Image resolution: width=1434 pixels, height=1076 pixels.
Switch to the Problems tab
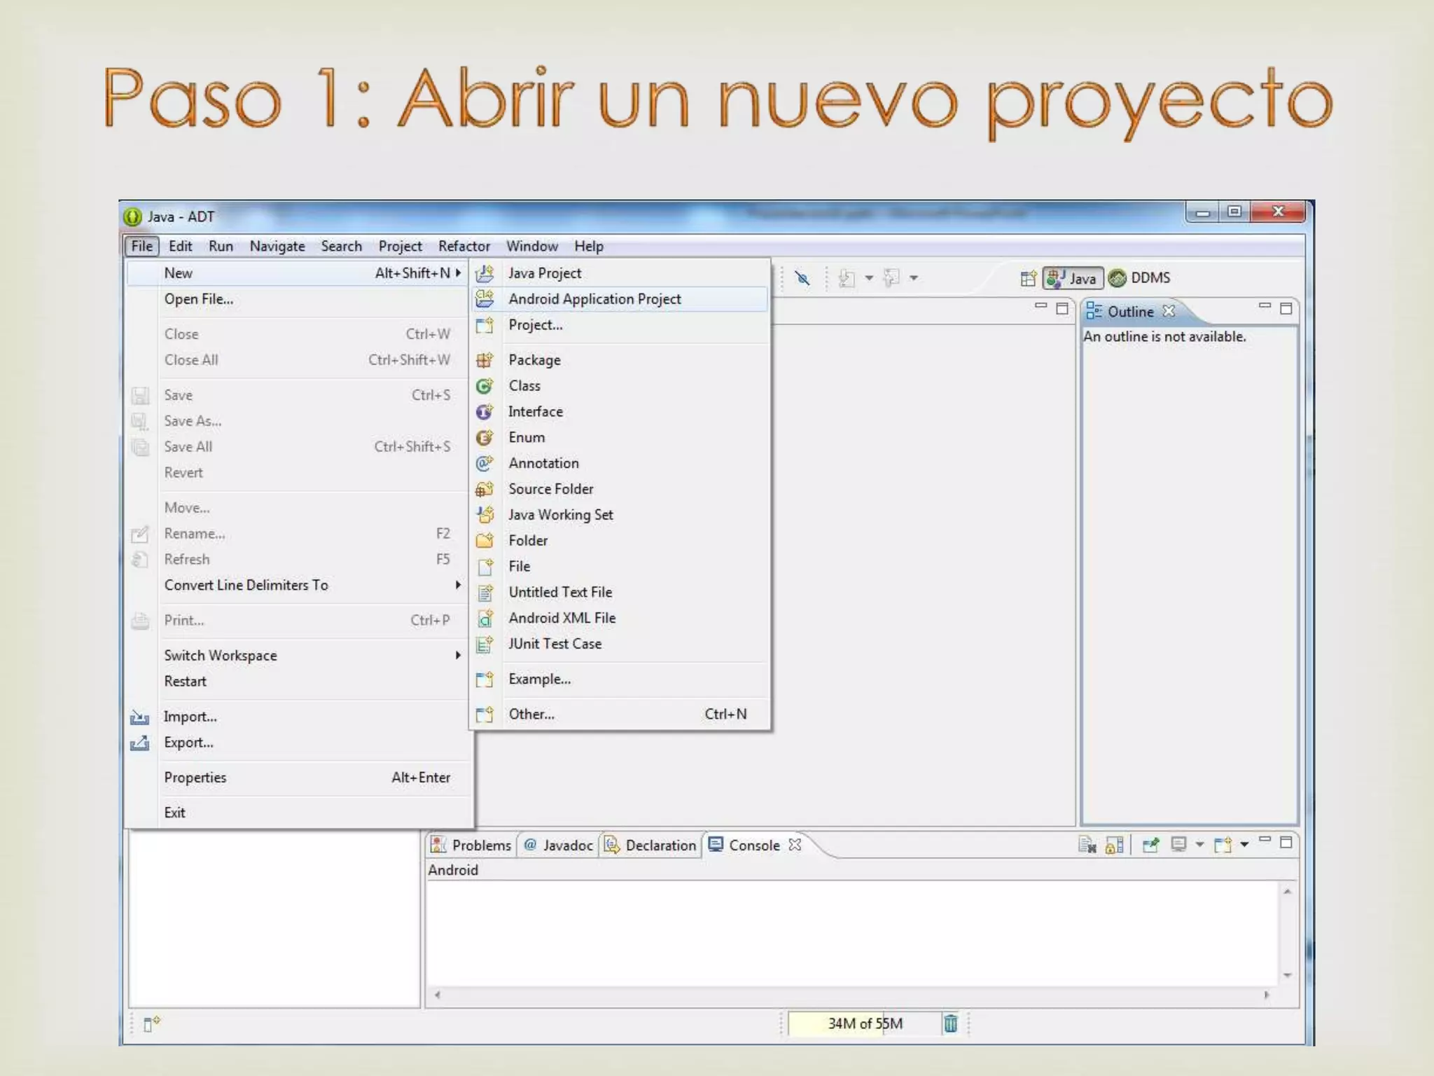473,846
